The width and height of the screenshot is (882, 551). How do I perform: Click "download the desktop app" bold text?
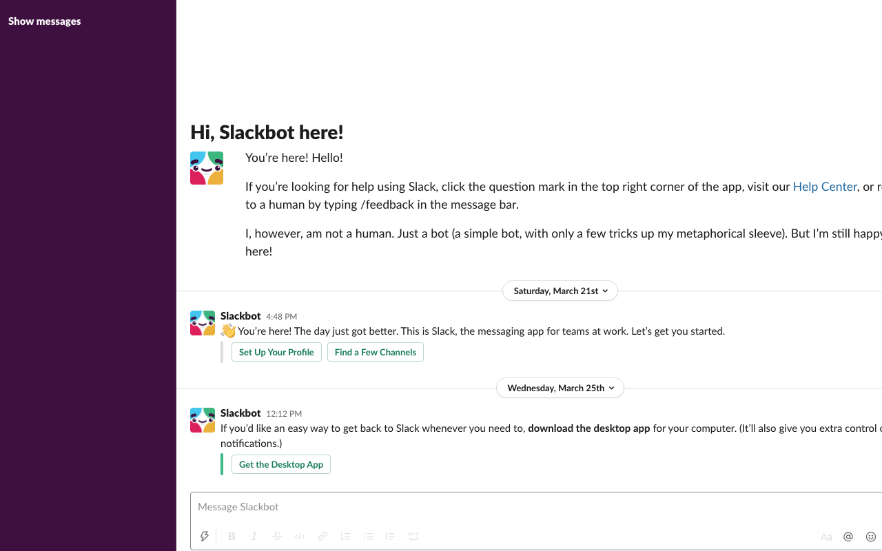[x=589, y=428]
